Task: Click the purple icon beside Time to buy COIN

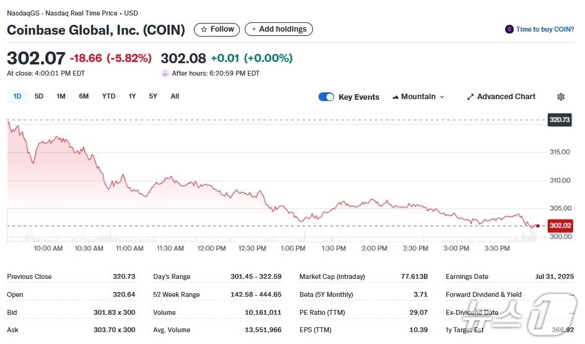Action: coord(509,29)
